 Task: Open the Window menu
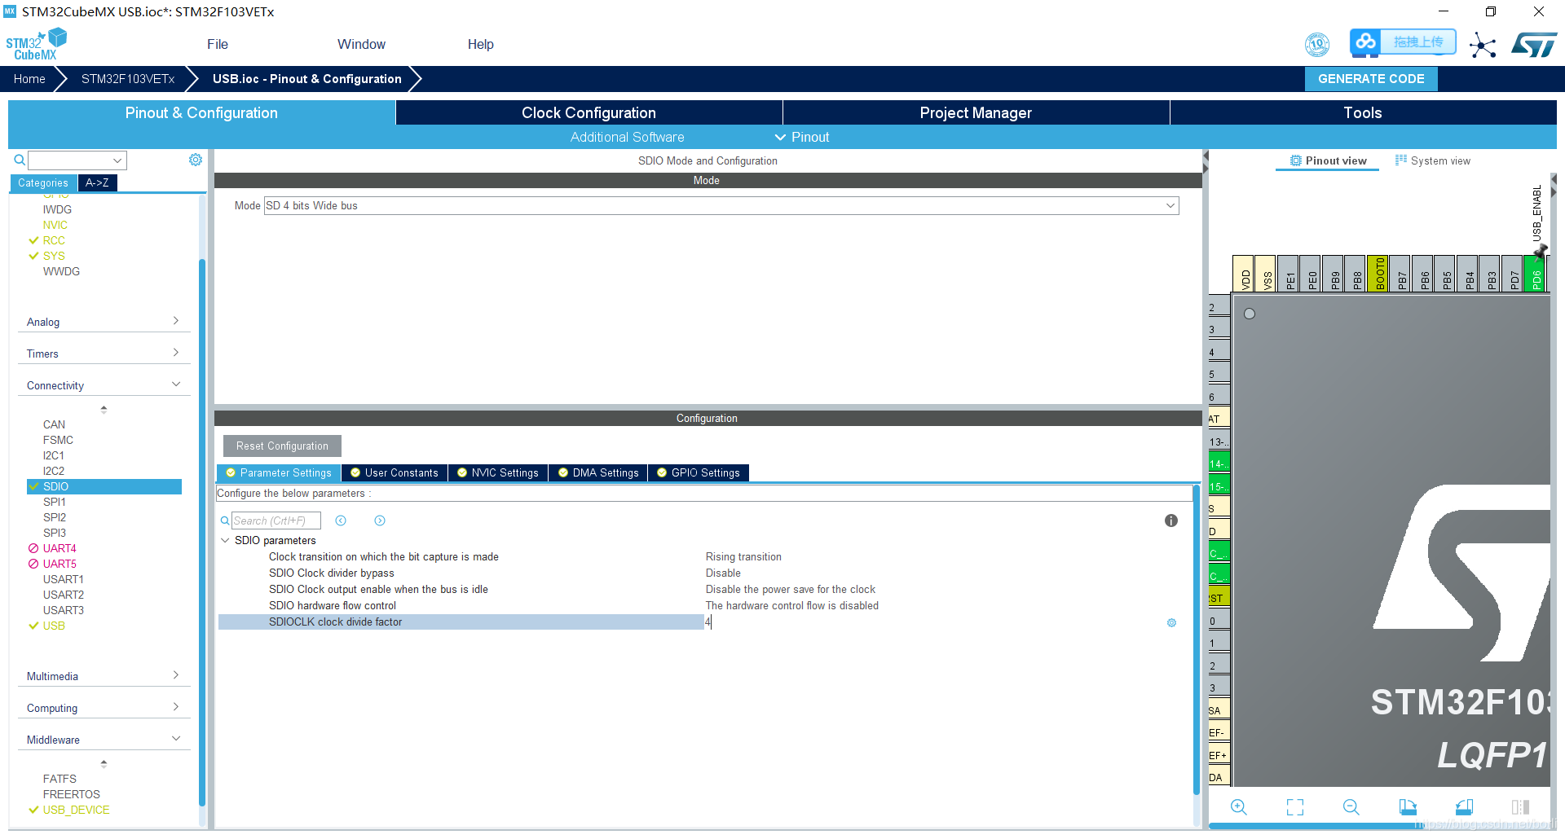pyautogui.click(x=361, y=44)
